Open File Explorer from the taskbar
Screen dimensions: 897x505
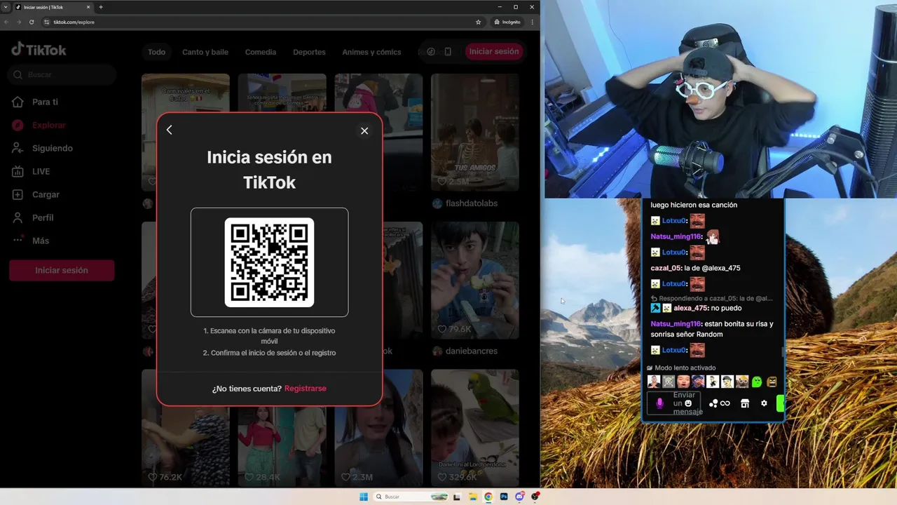474,497
